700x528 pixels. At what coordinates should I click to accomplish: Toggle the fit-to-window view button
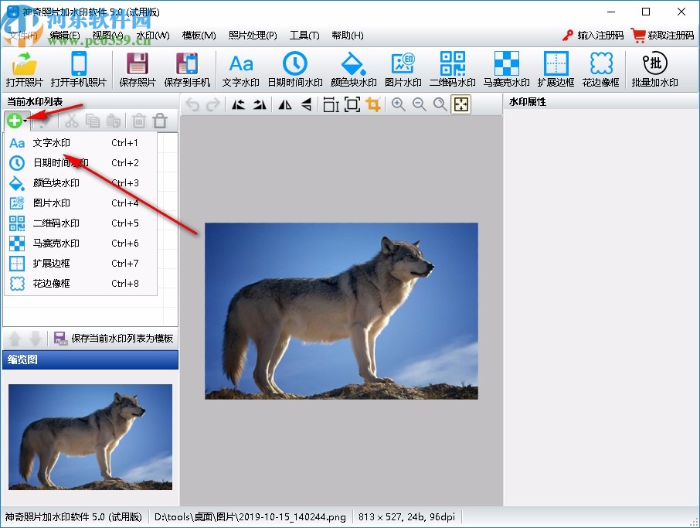point(460,104)
